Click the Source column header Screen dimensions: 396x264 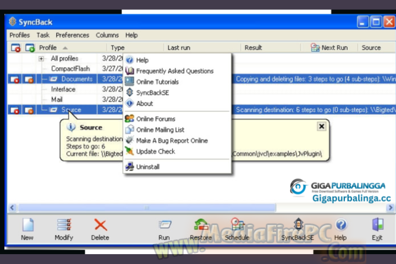[x=377, y=48]
